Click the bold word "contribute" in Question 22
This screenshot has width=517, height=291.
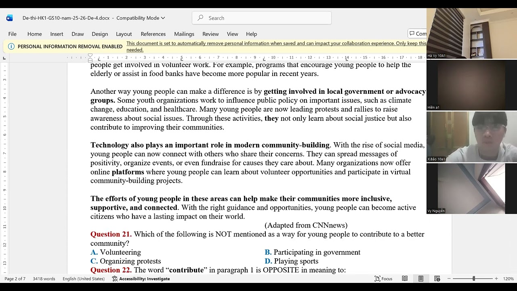(x=186, y=270)
